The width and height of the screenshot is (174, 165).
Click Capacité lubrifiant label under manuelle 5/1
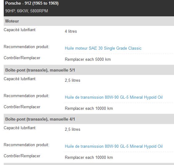tap(19, 79)
